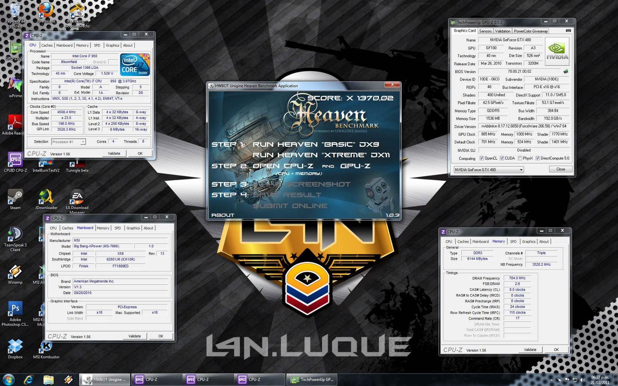Open EA Download Manager desktop icon
This screenshot has height=386, width=618.
[x=77, y=202]
